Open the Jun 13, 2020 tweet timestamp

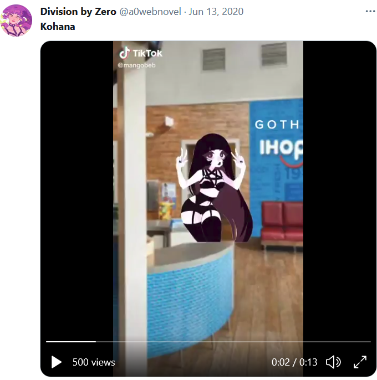point(216,12)
